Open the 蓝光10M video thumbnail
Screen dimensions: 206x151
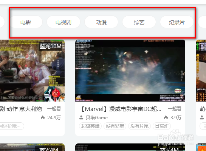click(x=32, y=71)
